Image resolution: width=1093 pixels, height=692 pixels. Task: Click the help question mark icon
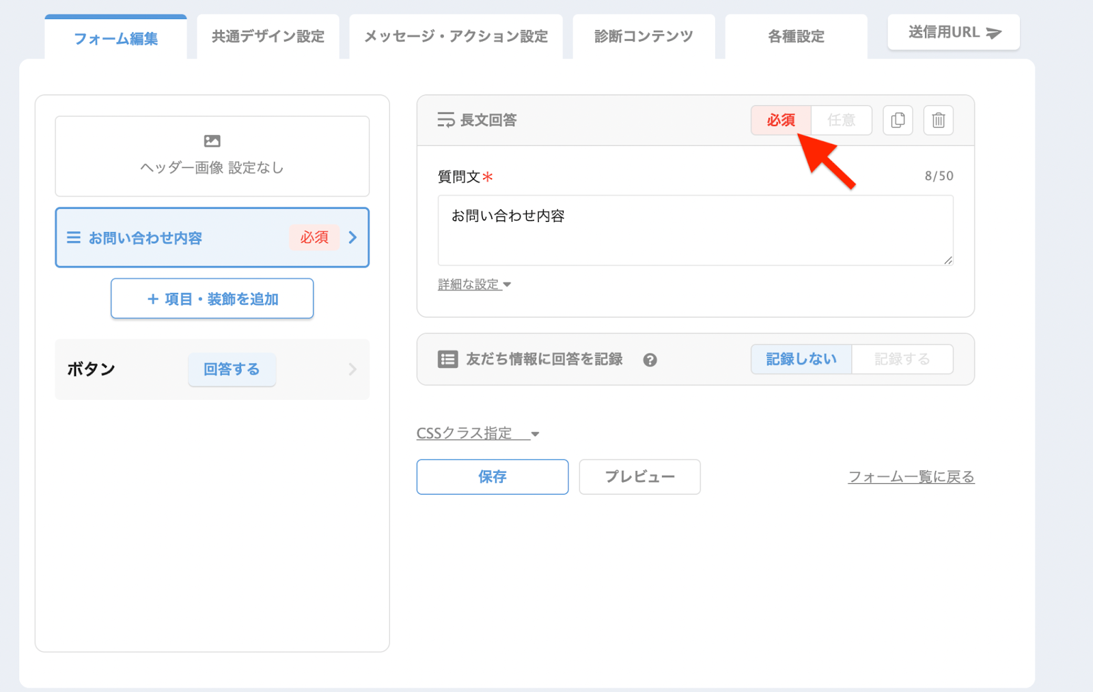click(650, 360)
